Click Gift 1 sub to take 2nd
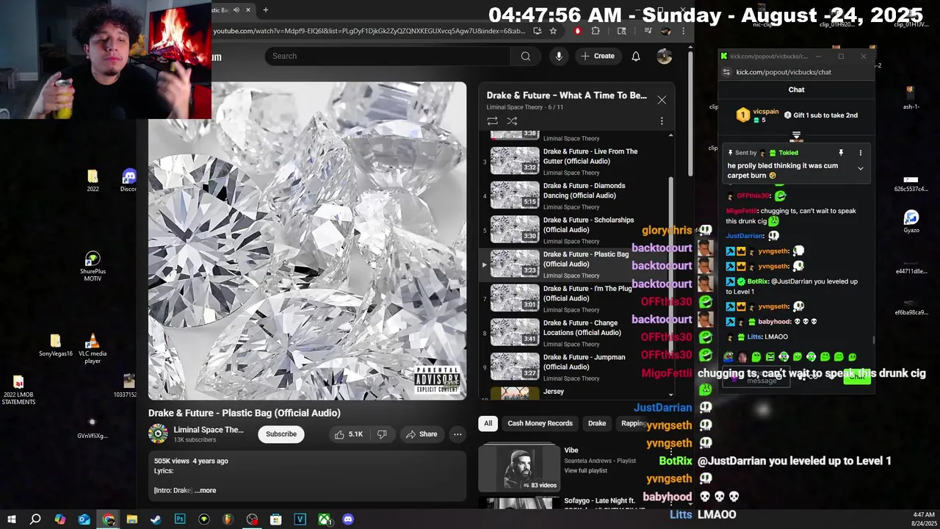The image size is (940, 529). click(x=820, y=115)
